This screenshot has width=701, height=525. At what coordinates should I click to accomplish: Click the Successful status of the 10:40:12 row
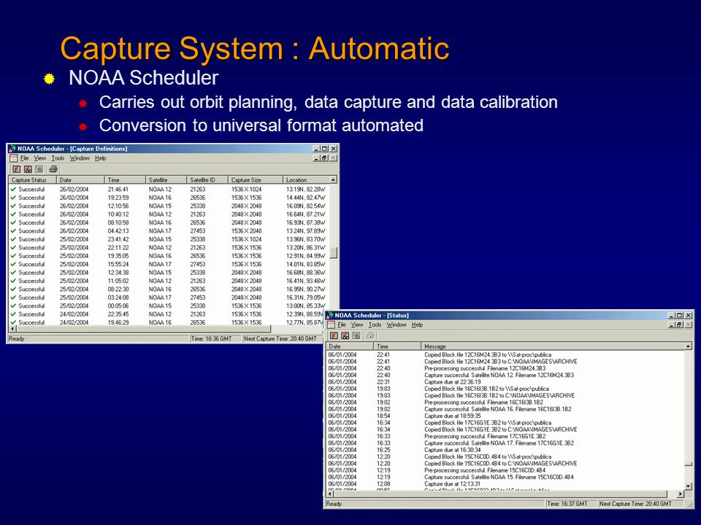click(31, 214)
